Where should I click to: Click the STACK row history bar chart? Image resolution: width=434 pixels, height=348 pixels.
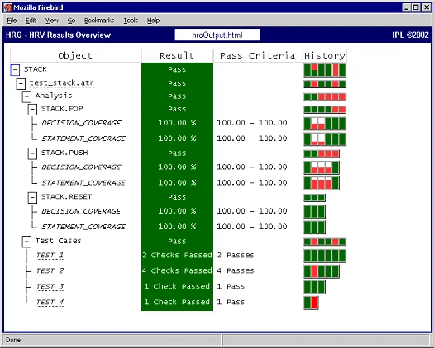[x=325, y=70]
